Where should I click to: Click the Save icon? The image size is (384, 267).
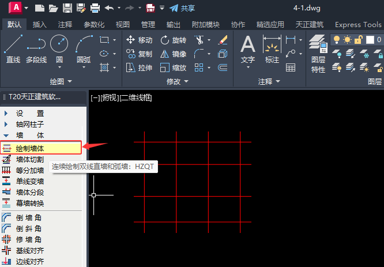[67, 8]
